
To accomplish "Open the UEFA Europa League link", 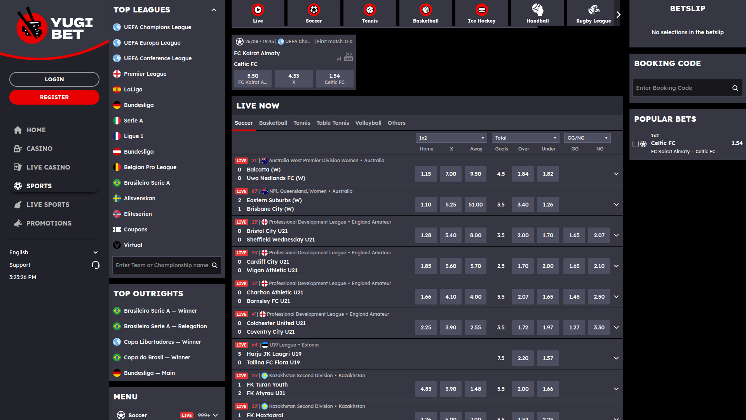I will pos(152,43).
